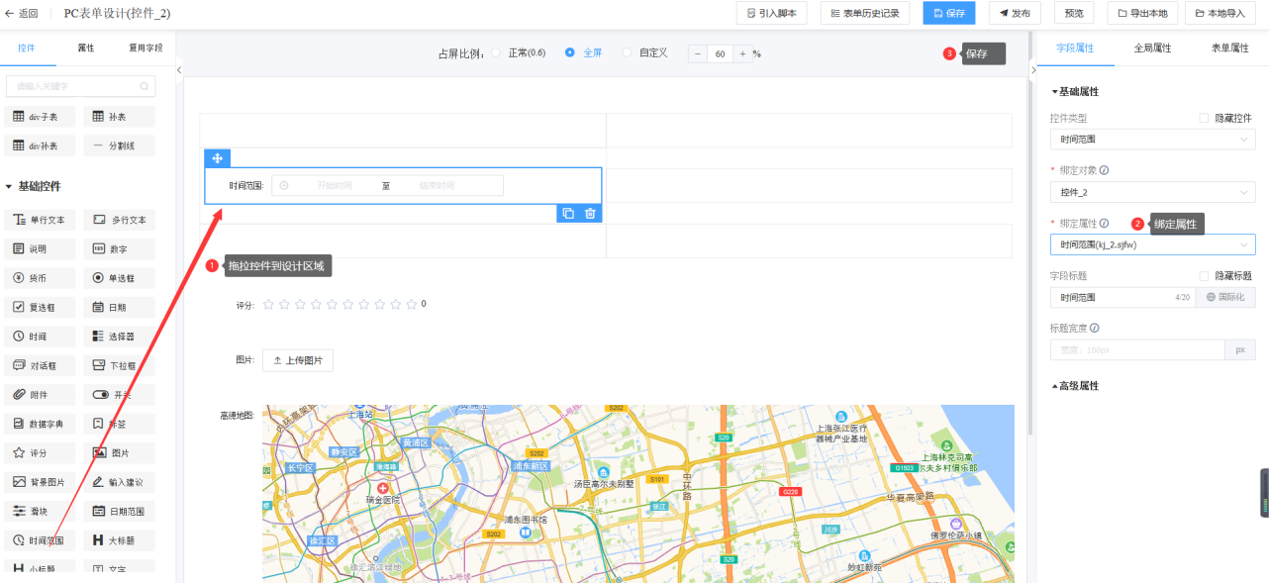Click the move handle icon on time range control
1269x583 pixels.
(218, 158)
